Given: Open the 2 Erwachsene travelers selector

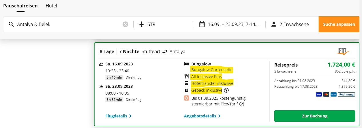Looking at the screenshot, I should pos(294,24).
